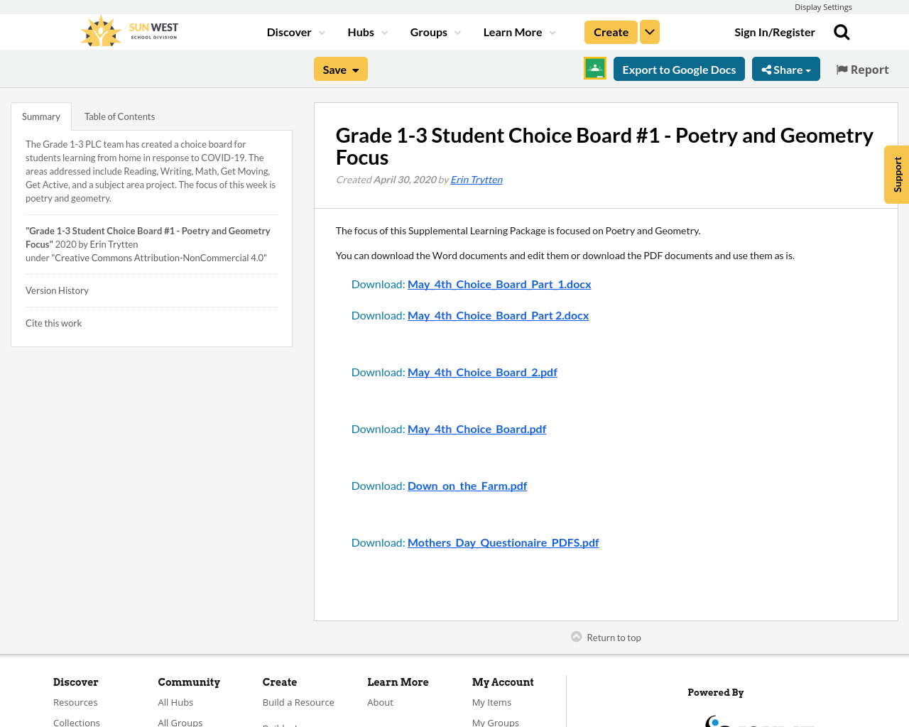Screen dimensions: 909x727
Task: Click Export to Google Docs
Action: 679,68
